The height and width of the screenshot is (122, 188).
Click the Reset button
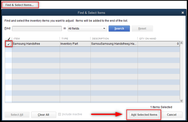(x=142, y=28)
